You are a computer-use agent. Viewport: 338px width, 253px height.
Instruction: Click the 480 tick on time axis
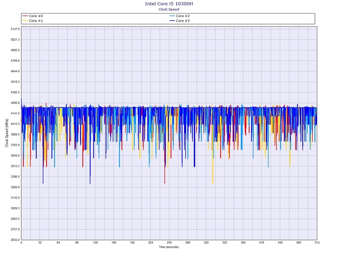[x=299, y=242]
